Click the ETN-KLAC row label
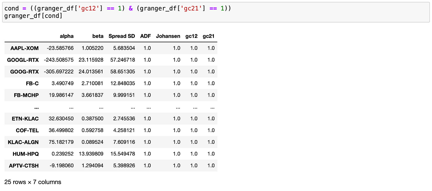 [25, 118]
